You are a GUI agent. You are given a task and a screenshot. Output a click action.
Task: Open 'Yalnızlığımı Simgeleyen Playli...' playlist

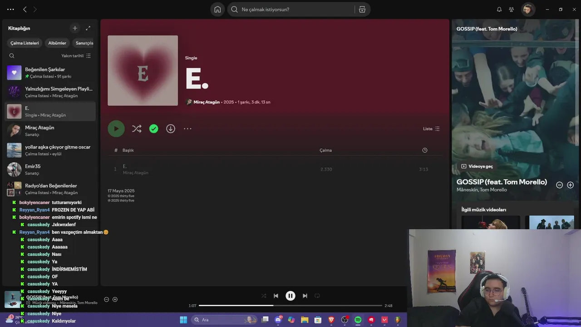point(50,92)
